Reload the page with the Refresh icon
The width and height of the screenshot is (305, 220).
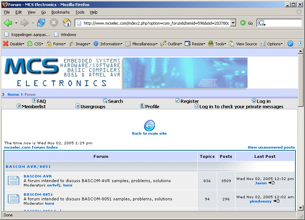41,23
